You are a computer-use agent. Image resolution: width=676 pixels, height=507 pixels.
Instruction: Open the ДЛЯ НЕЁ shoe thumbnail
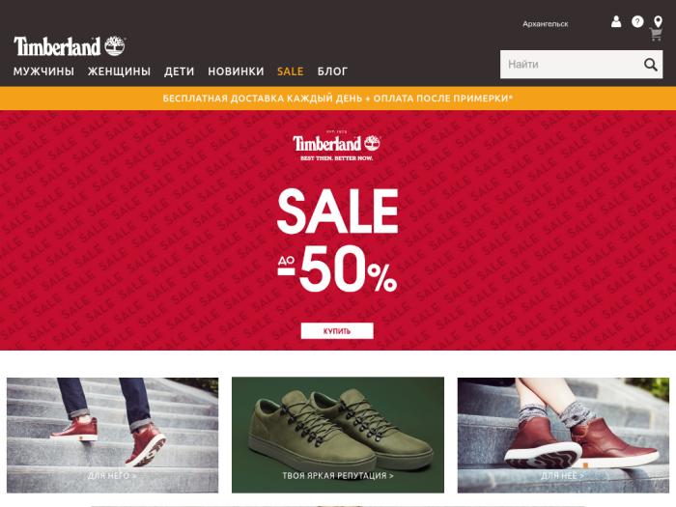coord(563,435)
